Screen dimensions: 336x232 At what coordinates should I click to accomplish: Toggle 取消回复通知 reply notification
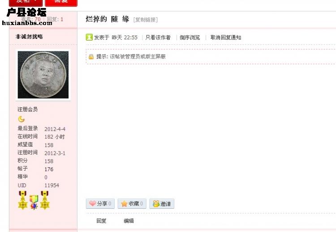(x=226, y=38)
